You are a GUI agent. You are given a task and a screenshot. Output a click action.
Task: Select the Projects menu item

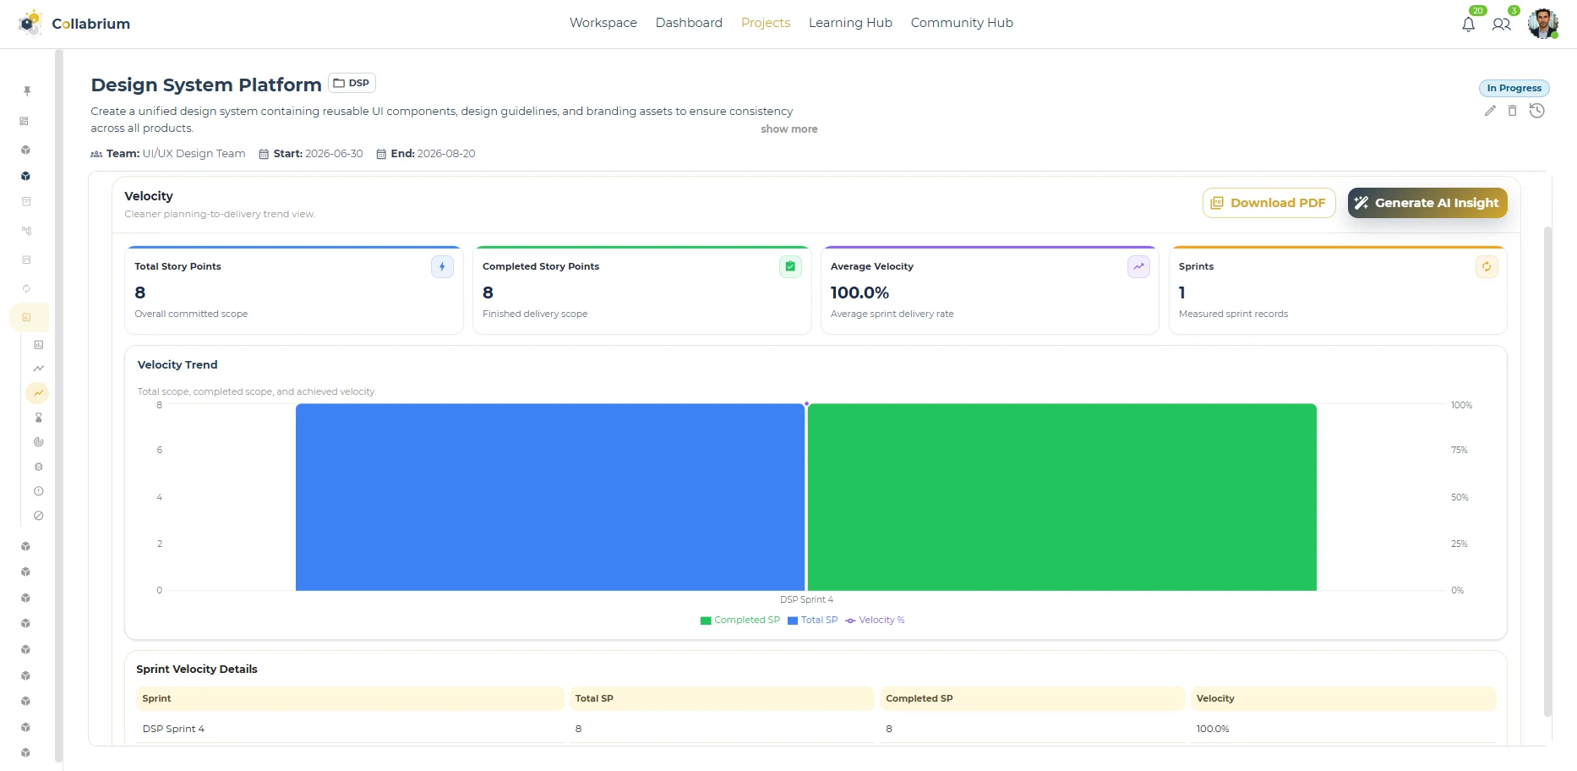click(x=766, y=23)
